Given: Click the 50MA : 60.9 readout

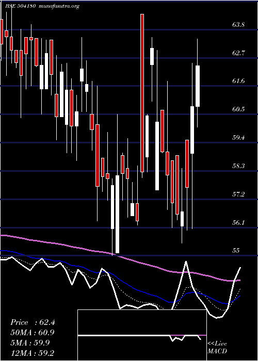Looking at the screenshot, I should (x=33, y=333).
